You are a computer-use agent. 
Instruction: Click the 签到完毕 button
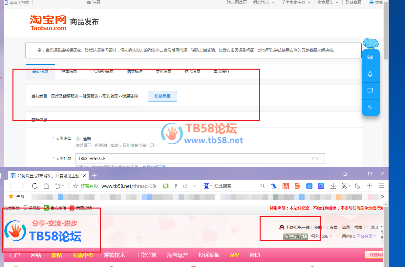pos(295,236)
